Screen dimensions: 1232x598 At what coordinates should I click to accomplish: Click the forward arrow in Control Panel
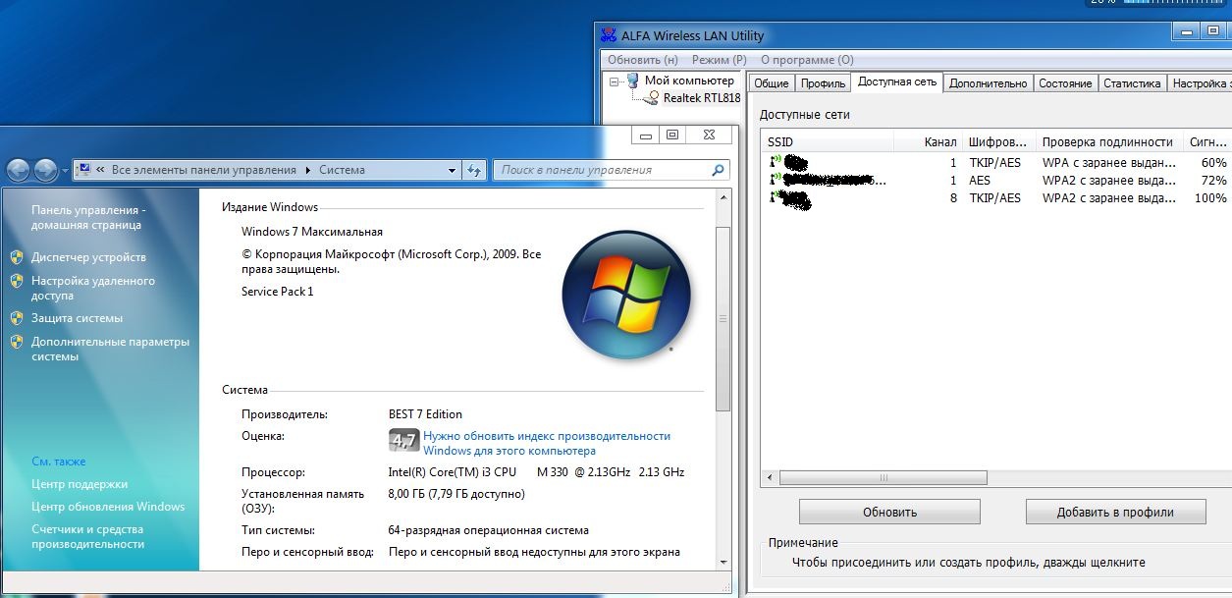45,170
